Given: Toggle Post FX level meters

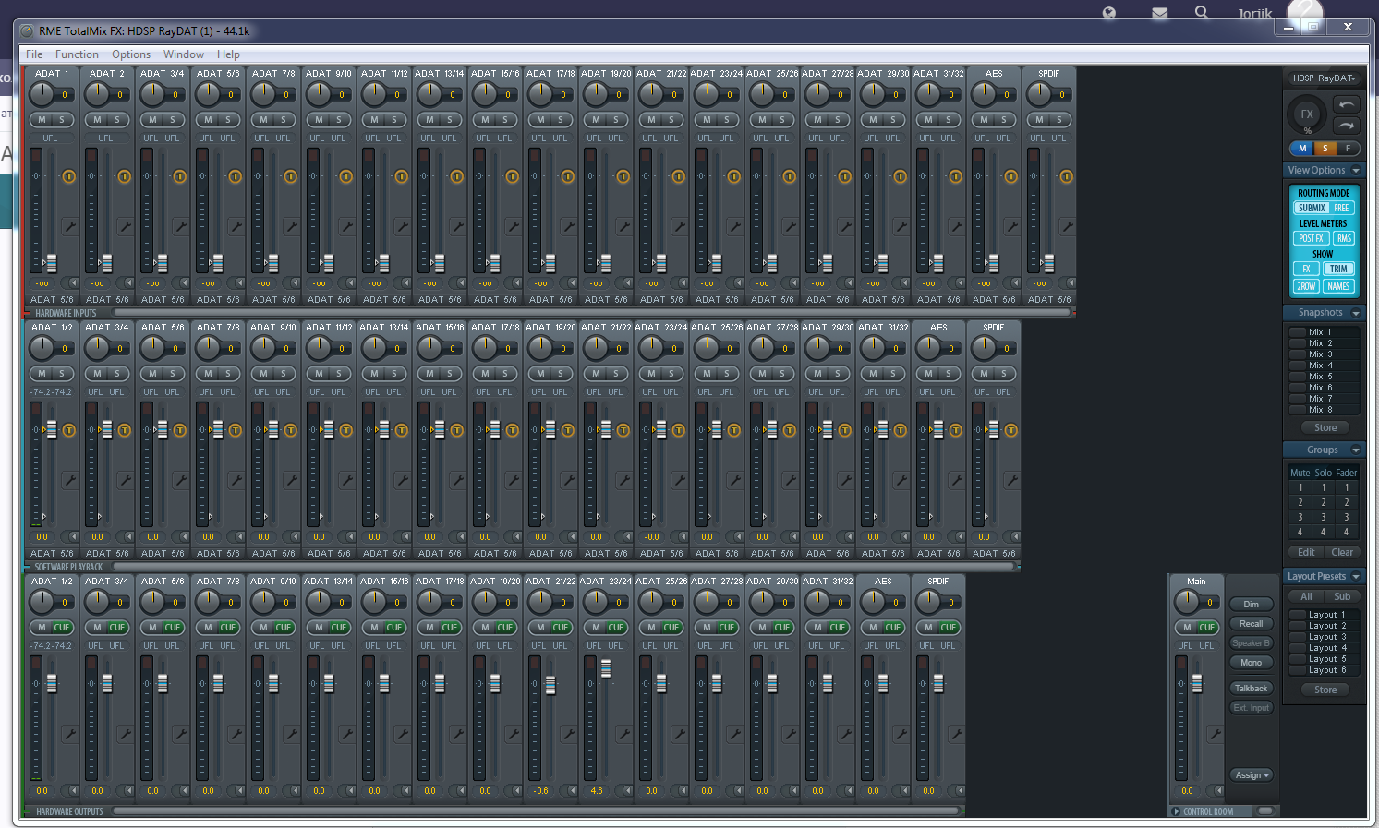Looking at the screenshot, I should (x=1312, y=238).
